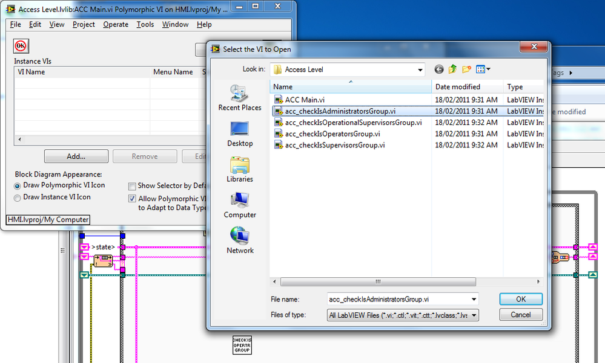The image size is (605, 363).
Task: Click the file list horizontal scrollbar thumb
Action: point(378,282)
